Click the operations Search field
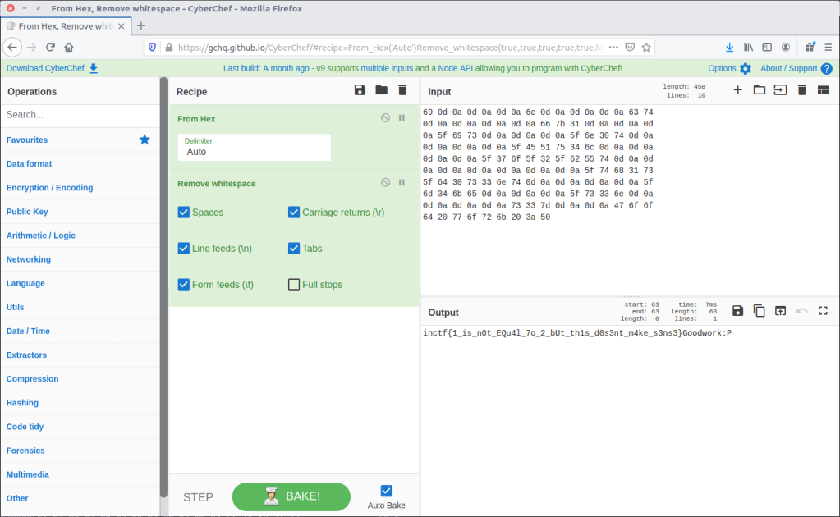Screen dimensions: 840x517 tap(80, 115)
